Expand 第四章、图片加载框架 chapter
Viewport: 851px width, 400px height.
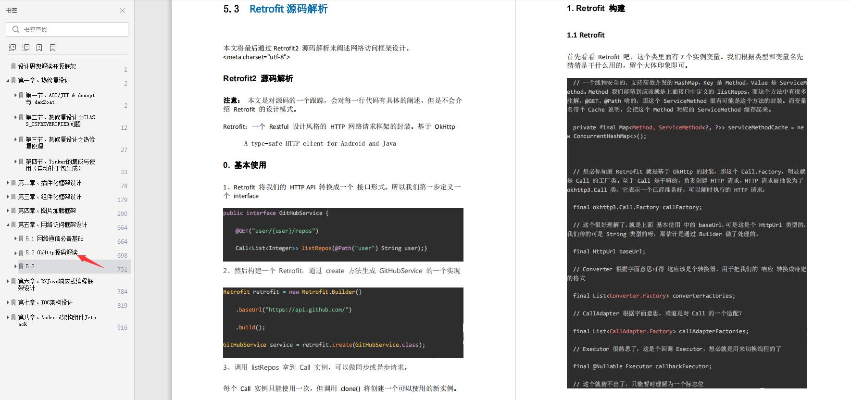point(8,211)
